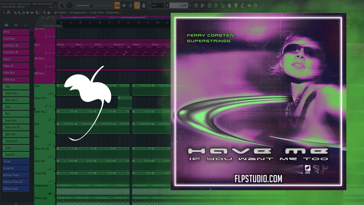Click the shopping cart content library icon
Image resolution: width=364 pixels, height=205 pixels.
point(255,5)
